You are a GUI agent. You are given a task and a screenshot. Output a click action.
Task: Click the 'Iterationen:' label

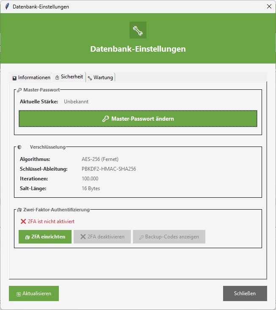[34, 179]
